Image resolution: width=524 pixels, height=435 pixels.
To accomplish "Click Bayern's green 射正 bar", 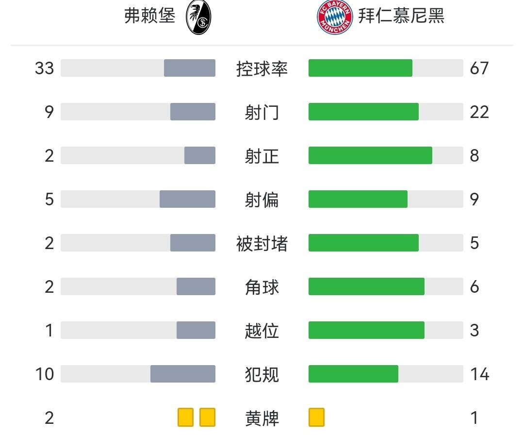I will tap(370, 155).
